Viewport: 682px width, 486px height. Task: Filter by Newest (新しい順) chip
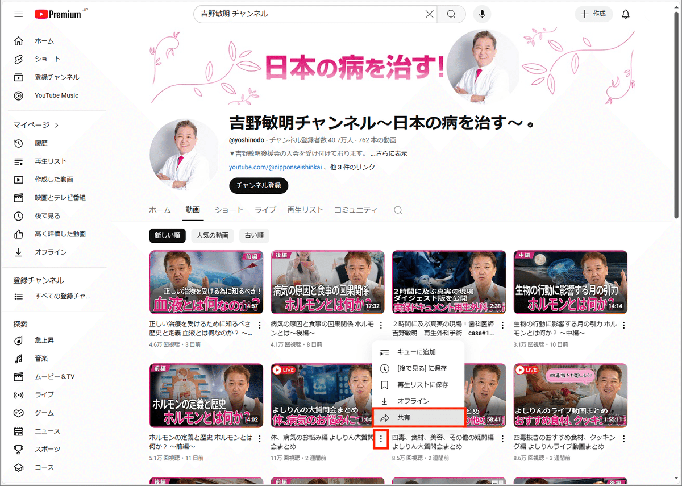click(x=168, y=235)
